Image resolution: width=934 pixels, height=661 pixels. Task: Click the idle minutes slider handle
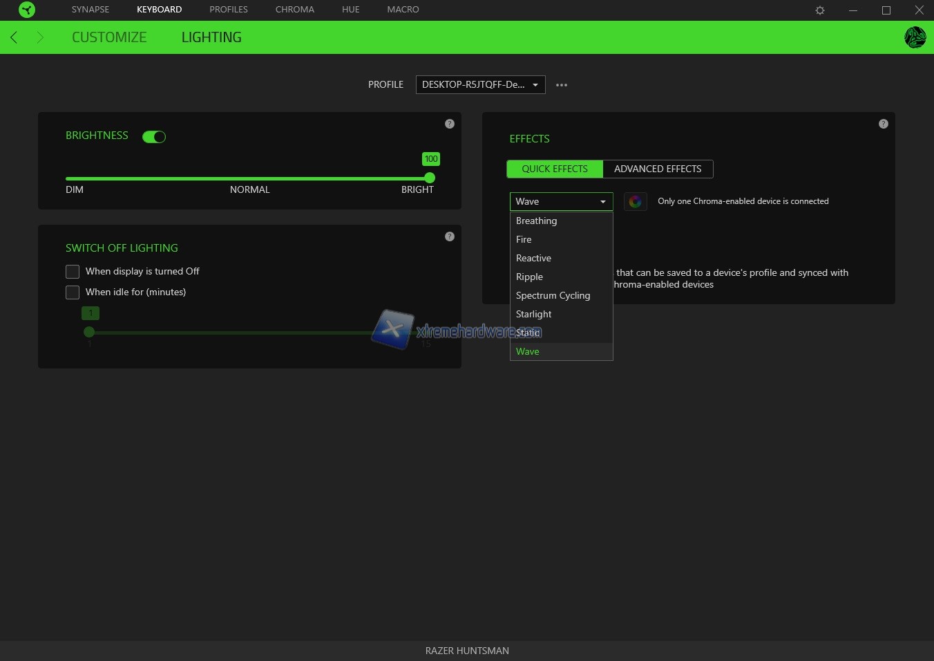89,333
